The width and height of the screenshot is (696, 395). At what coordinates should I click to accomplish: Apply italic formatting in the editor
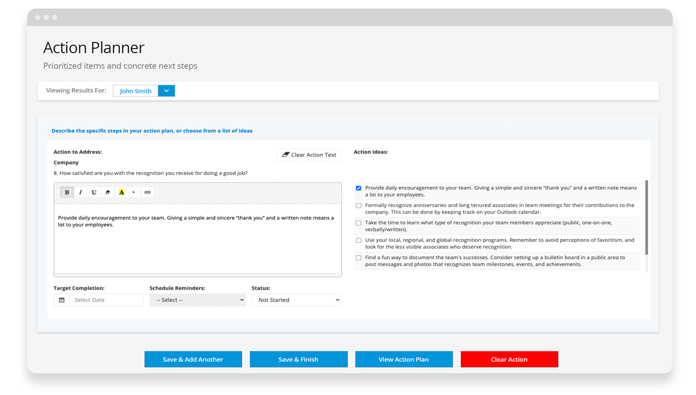80,192
